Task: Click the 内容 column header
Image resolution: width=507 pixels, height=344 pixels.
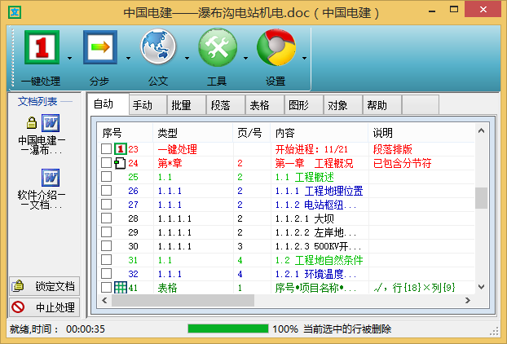Action: [320, 133]
